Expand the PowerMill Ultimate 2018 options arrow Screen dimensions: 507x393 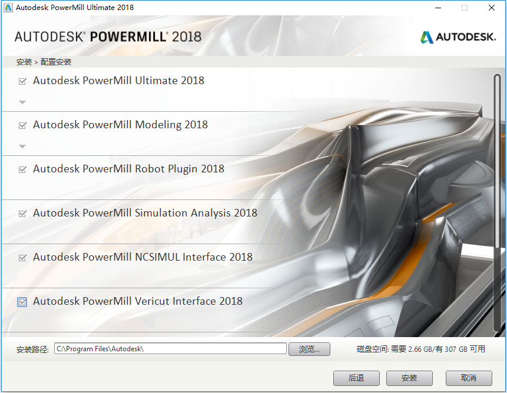coord(22,102)
